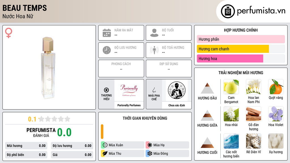Click the orange recommended-time indicator bar

pos(102,132)
